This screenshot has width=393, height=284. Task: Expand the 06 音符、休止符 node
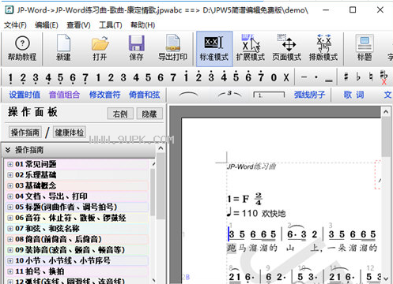(10, 218)
